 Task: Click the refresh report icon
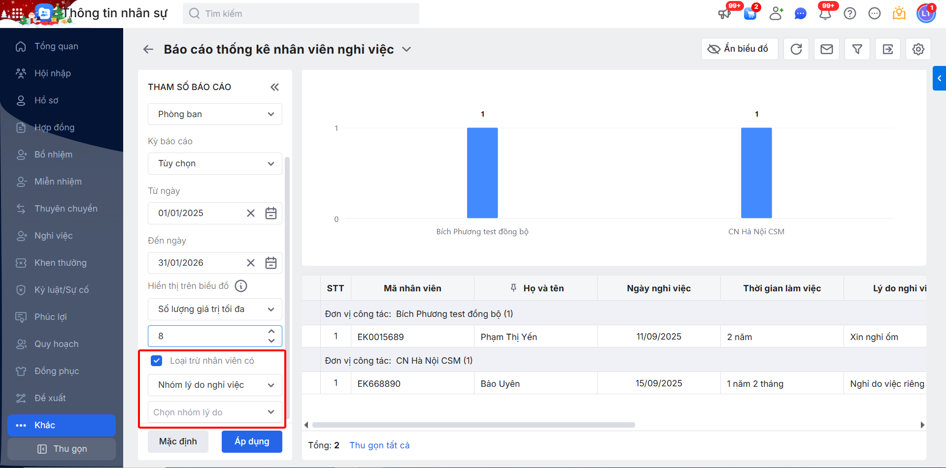point(796,49)
